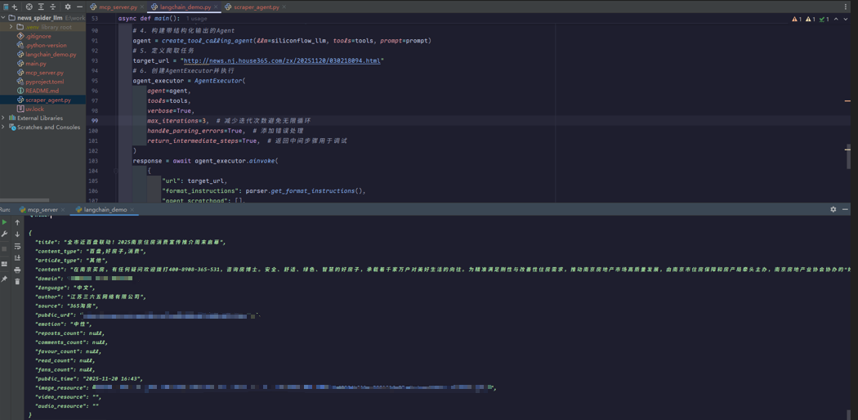
Task: Hide the run panel with minus icon
Action: (x=846, y=209)
